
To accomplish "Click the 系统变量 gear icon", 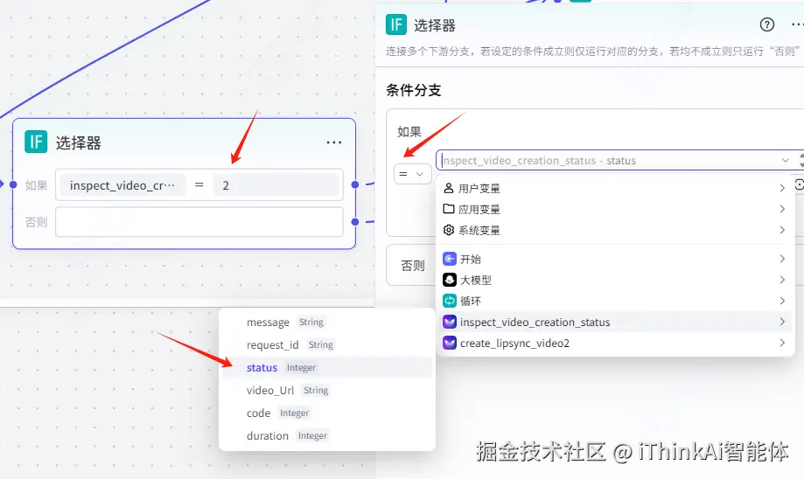I will pos(449,230).
